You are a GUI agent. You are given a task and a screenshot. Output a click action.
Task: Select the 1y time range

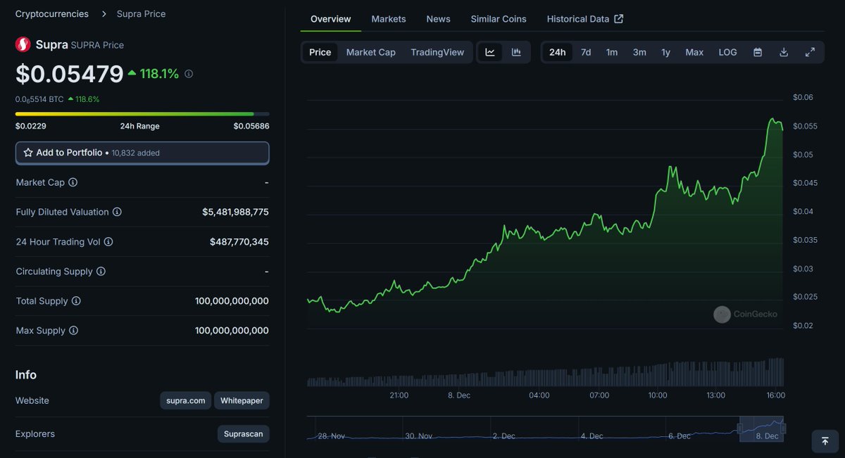[665, 52]
